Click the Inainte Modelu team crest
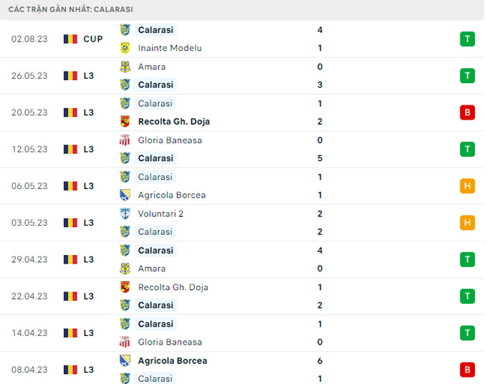 click(x=125, y=48)
